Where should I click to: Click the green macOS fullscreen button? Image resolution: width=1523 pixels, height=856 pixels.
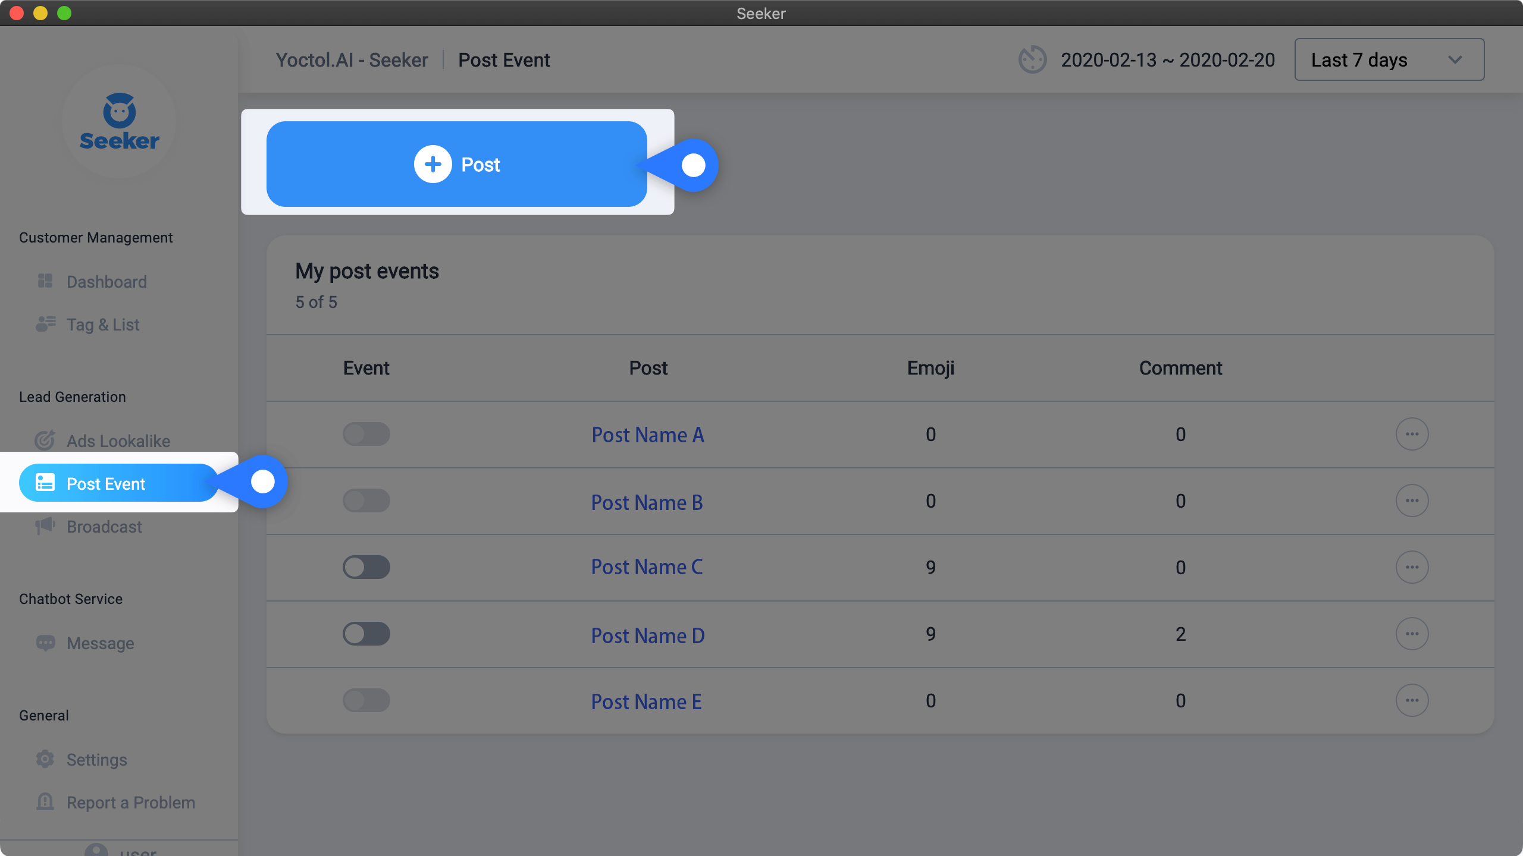point(64,13)
